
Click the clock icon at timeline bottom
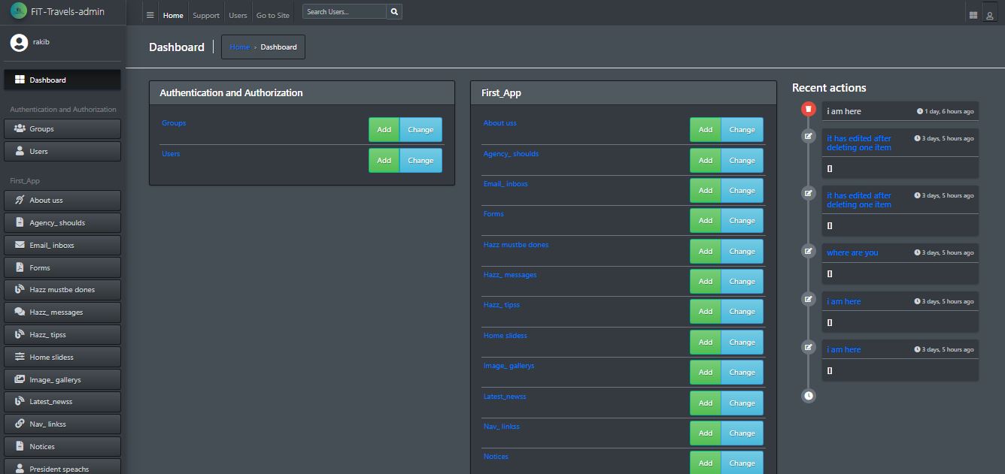[x=809, y=396]
